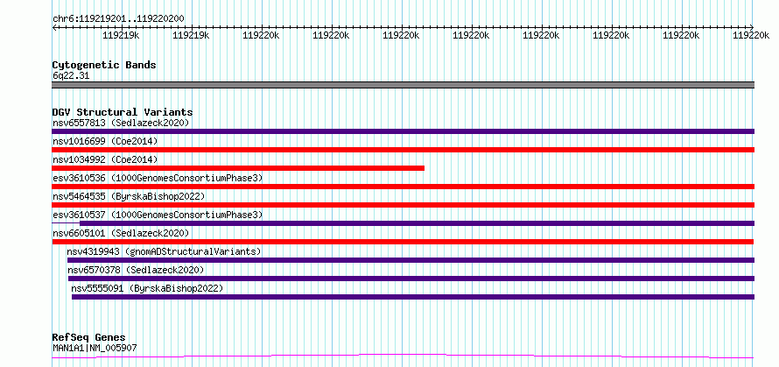Select the red esv3610536 variant bar

tap(403, 187)
